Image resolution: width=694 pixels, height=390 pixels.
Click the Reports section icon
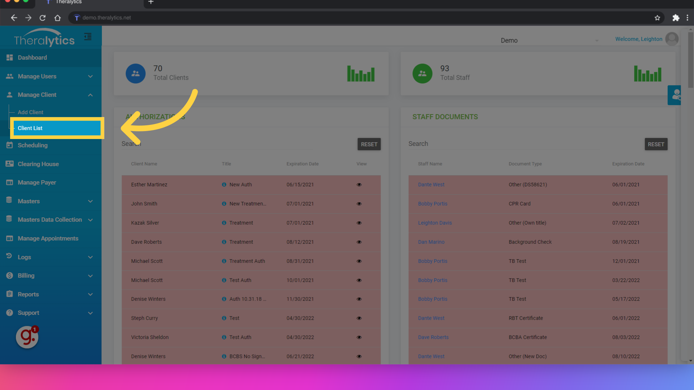coord(9,294)
